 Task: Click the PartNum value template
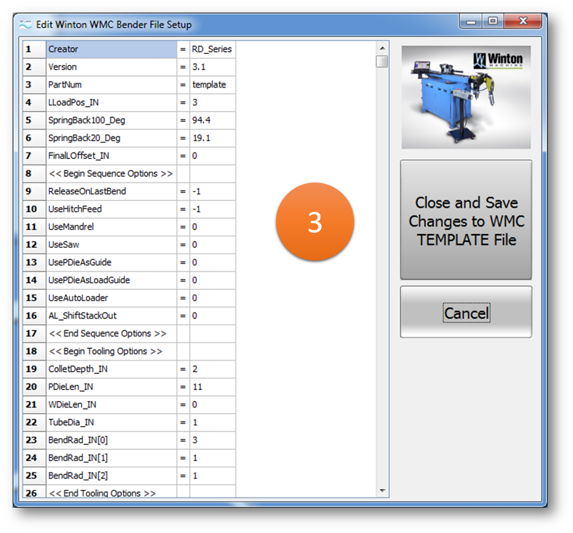pyautogui.click(x=212, y=85)
